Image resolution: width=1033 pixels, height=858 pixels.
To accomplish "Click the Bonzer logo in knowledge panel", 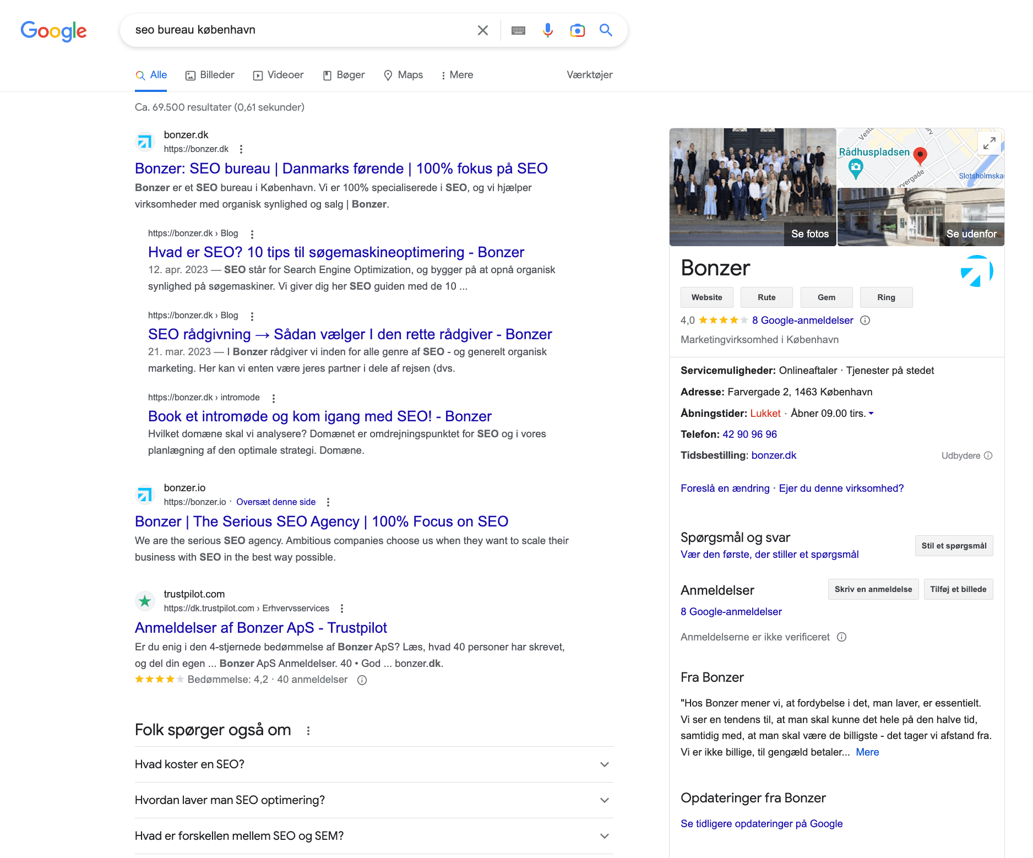I will pyautogui.click(x=977, y=271).
